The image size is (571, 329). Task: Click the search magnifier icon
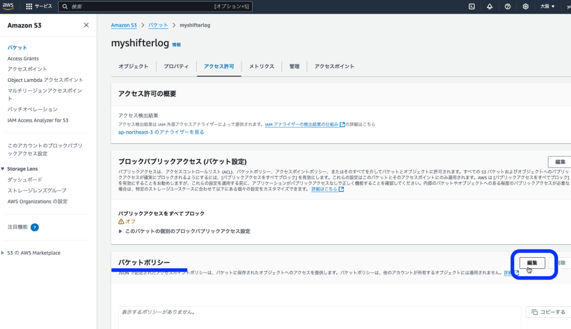(65, 7)
